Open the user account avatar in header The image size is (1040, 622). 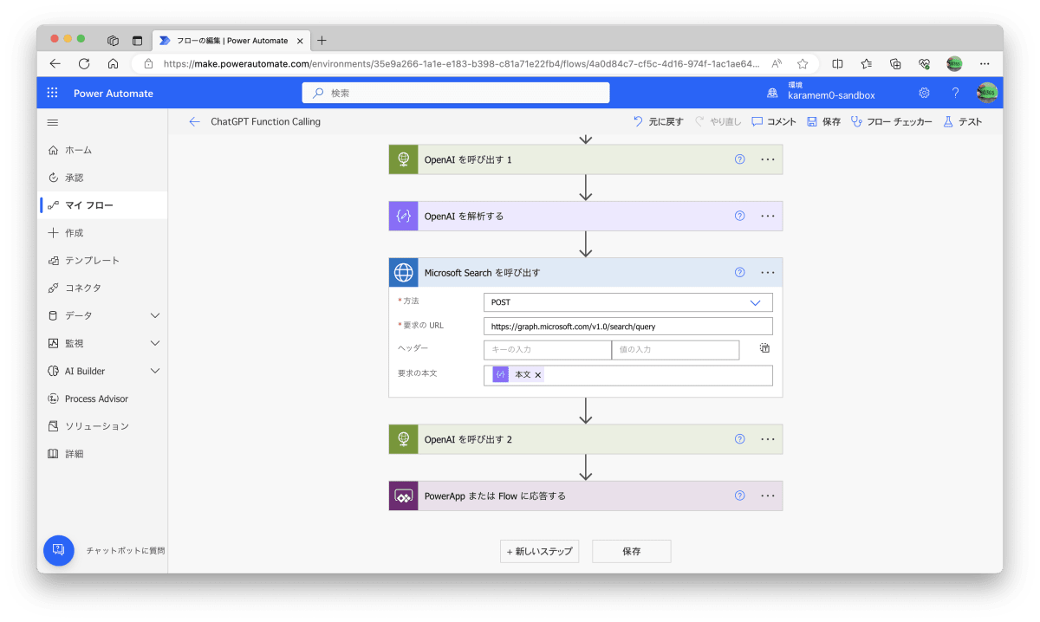[x=986, y=93]
